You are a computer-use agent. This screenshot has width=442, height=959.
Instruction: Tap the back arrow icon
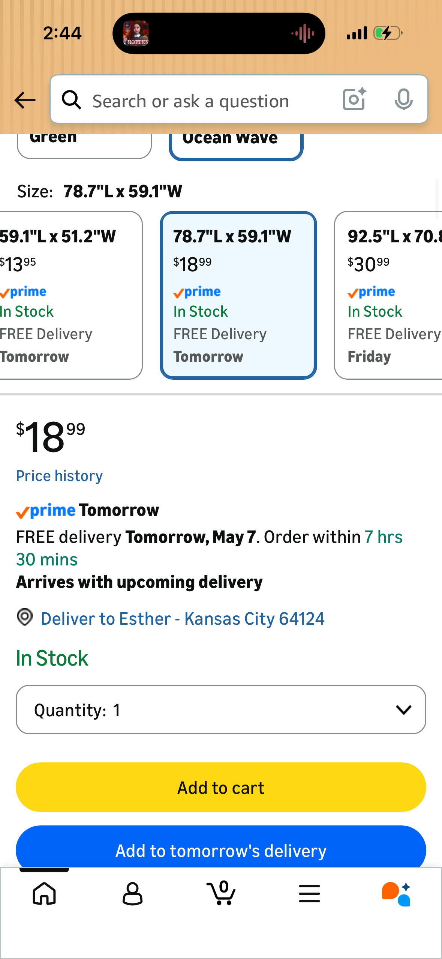coord(25,100)
